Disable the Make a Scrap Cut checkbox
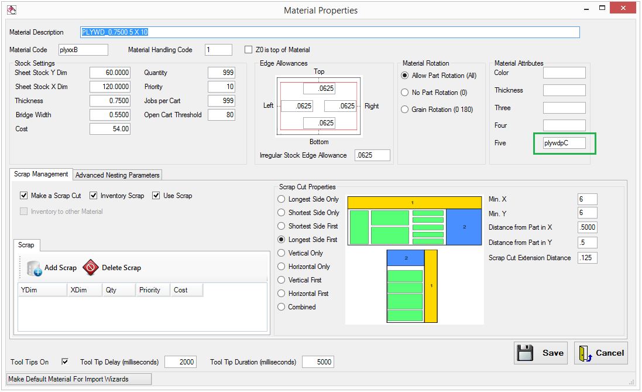This screenshot has height=392, width=642. pyautogui.click(x=24, y=196)
